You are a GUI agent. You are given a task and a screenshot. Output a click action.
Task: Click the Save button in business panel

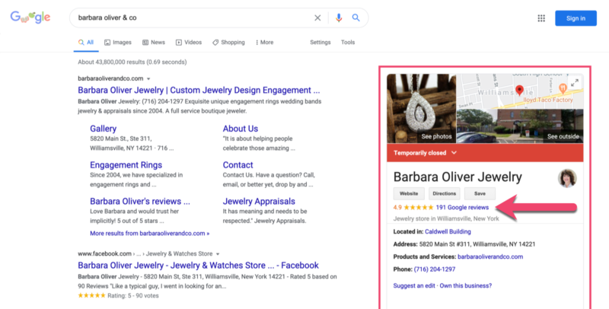[x=480, y=193]
